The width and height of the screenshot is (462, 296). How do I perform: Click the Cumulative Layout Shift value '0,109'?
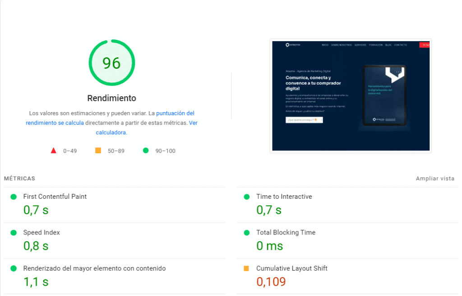(x=271, y=282)
